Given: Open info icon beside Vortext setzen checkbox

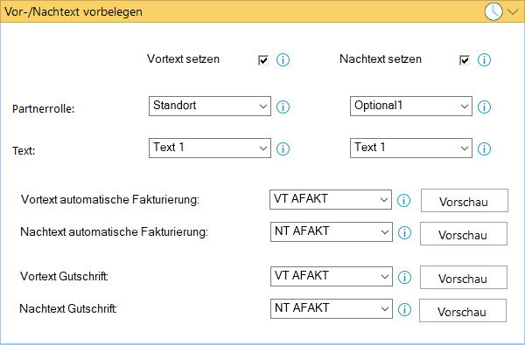Looking at the screenshot, I should pos(283,60).
